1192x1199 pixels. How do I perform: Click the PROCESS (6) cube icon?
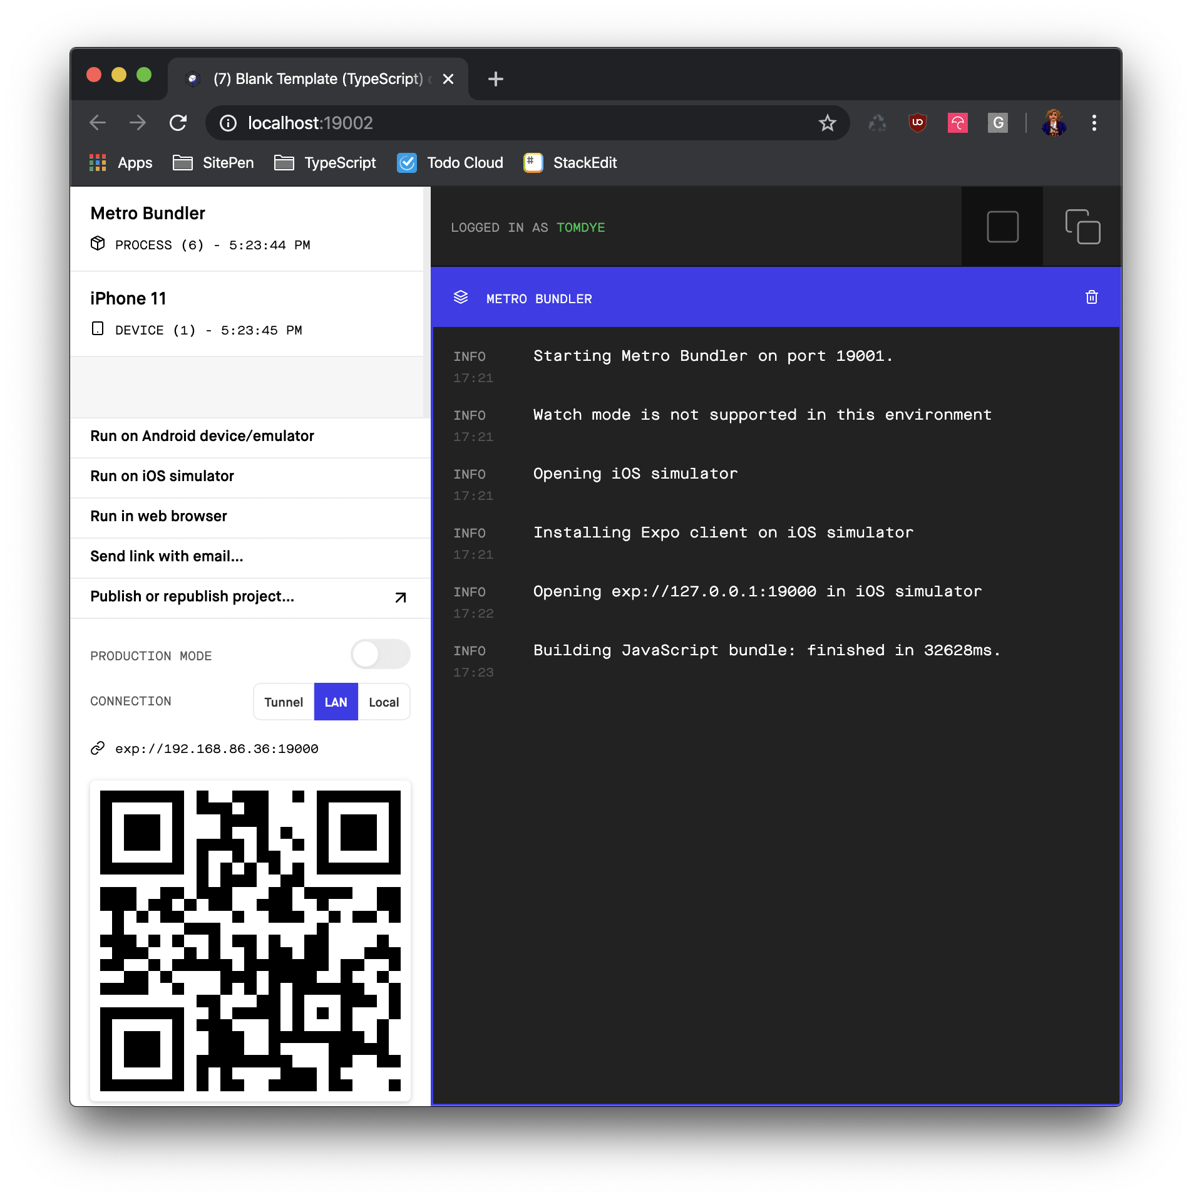coord(98,244)
